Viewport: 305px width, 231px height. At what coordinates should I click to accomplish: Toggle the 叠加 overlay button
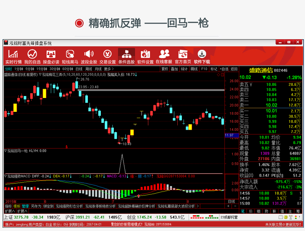click(174, 69)
